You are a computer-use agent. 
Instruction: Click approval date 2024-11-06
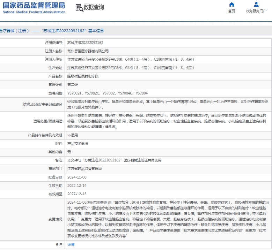77,177
